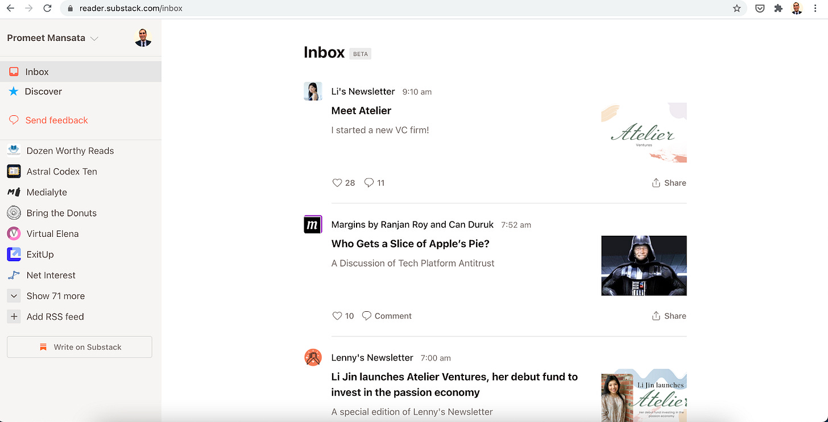Open Chrome three-dot menu

pyautogui.click(x=817, y=9)
